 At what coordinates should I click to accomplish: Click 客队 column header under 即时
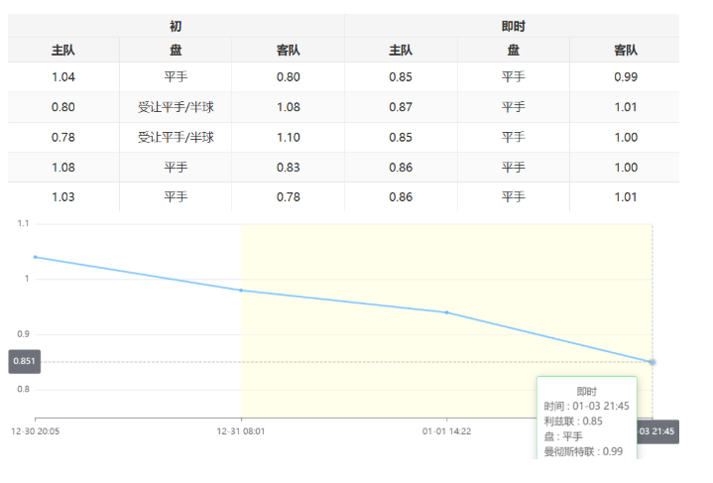625,51
